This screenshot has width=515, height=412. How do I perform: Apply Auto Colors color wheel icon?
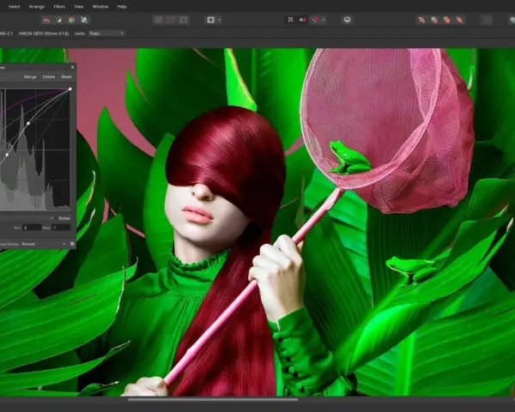(x=71, y=20)
